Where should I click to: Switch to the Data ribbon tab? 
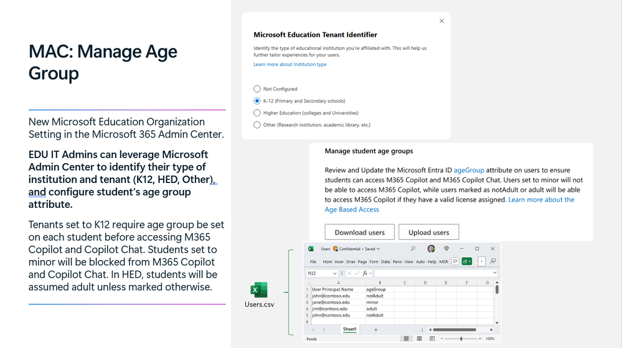click(385, 261)
